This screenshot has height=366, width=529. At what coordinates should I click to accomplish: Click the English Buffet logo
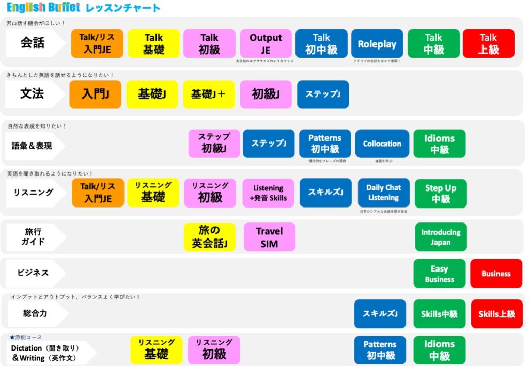point(43,8)
